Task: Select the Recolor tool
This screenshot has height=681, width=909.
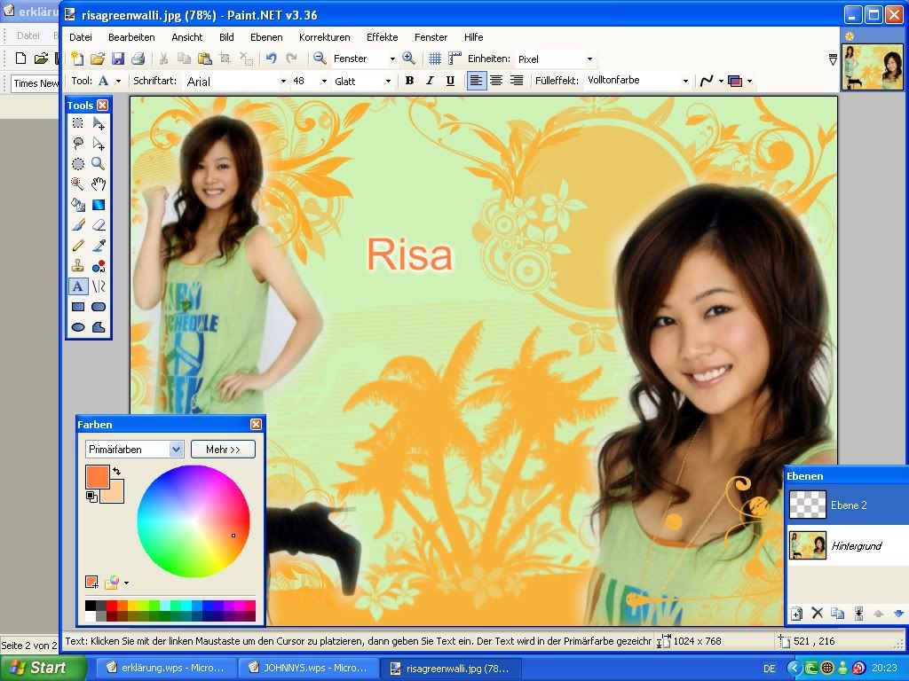Action: [99, 266]
